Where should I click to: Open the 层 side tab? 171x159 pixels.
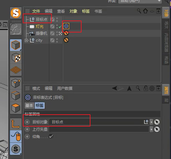point(166,100)
